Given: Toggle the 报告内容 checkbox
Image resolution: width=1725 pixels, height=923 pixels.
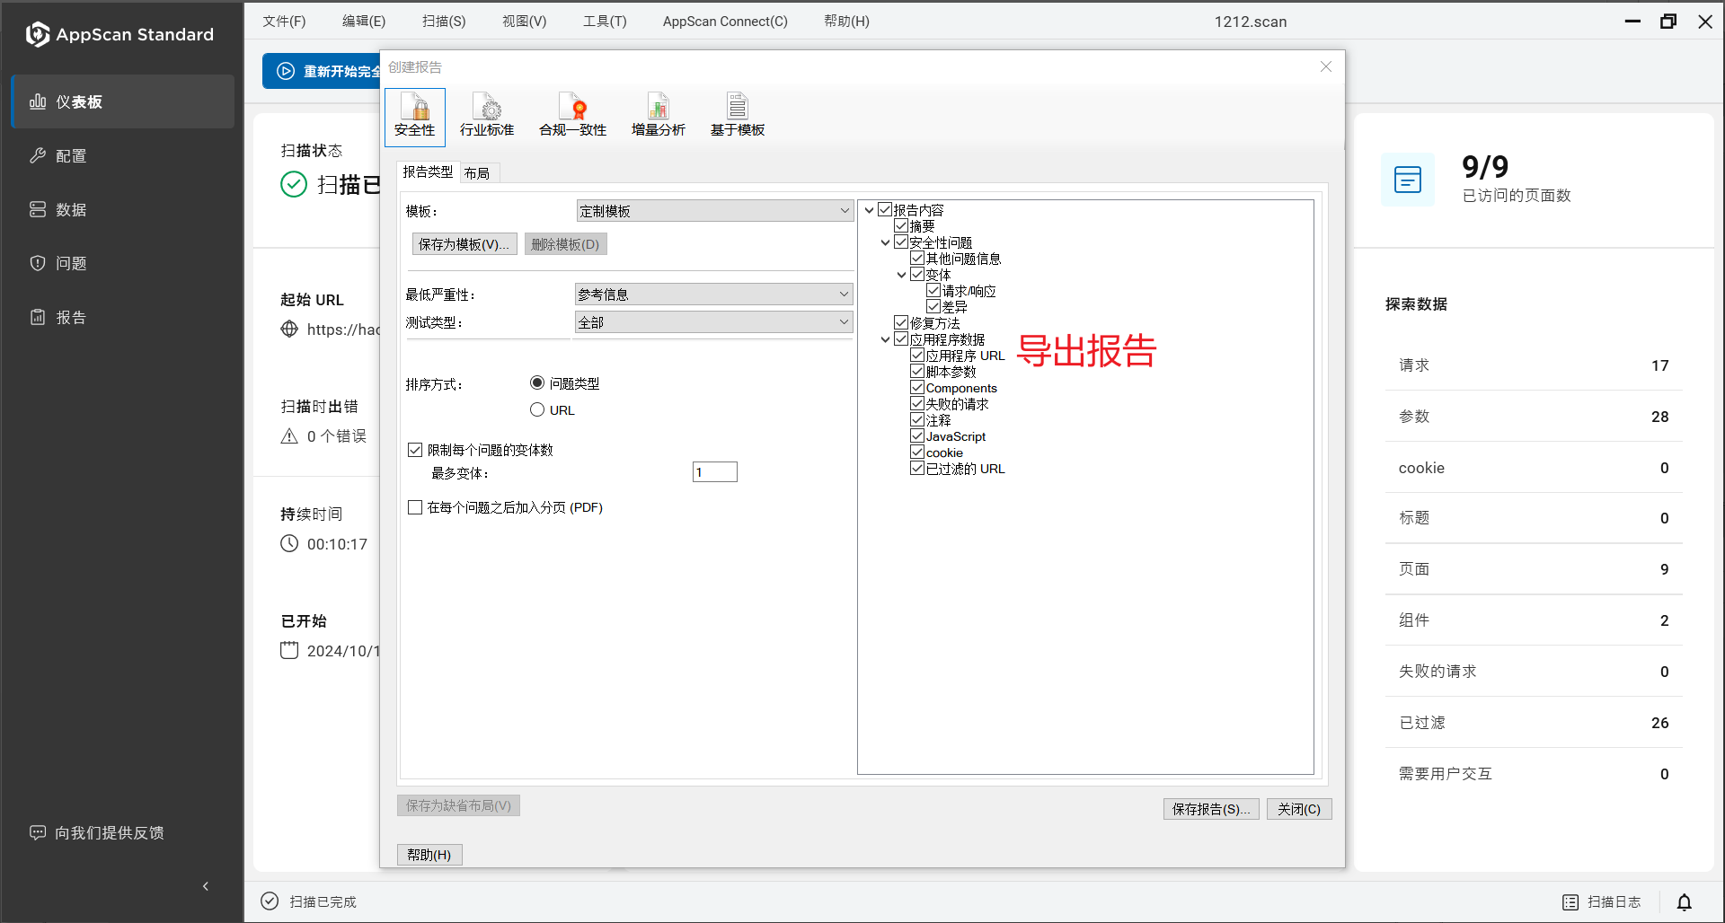Looking at the screenshot, I should (x=885, y=209).
